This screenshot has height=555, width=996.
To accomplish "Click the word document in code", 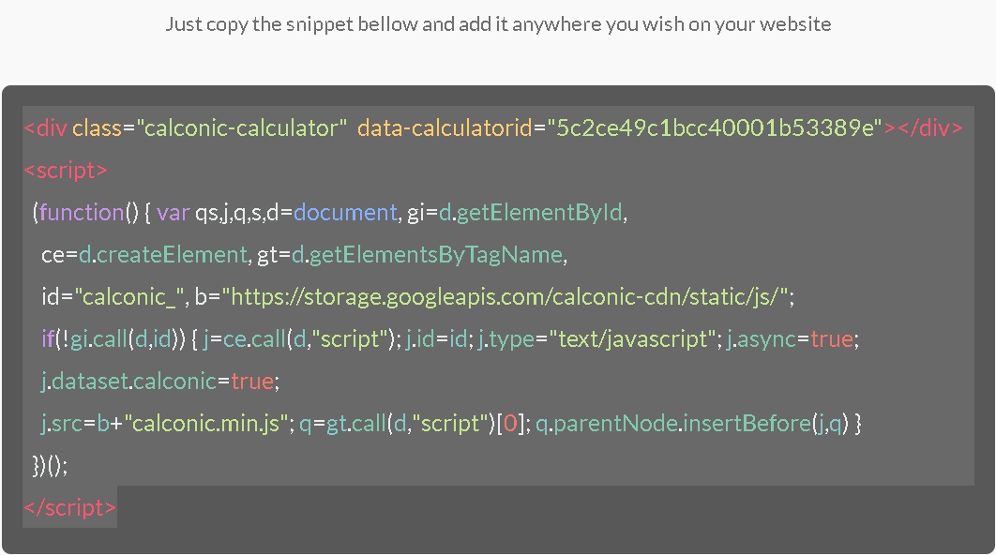I will (x=345, y=213).
